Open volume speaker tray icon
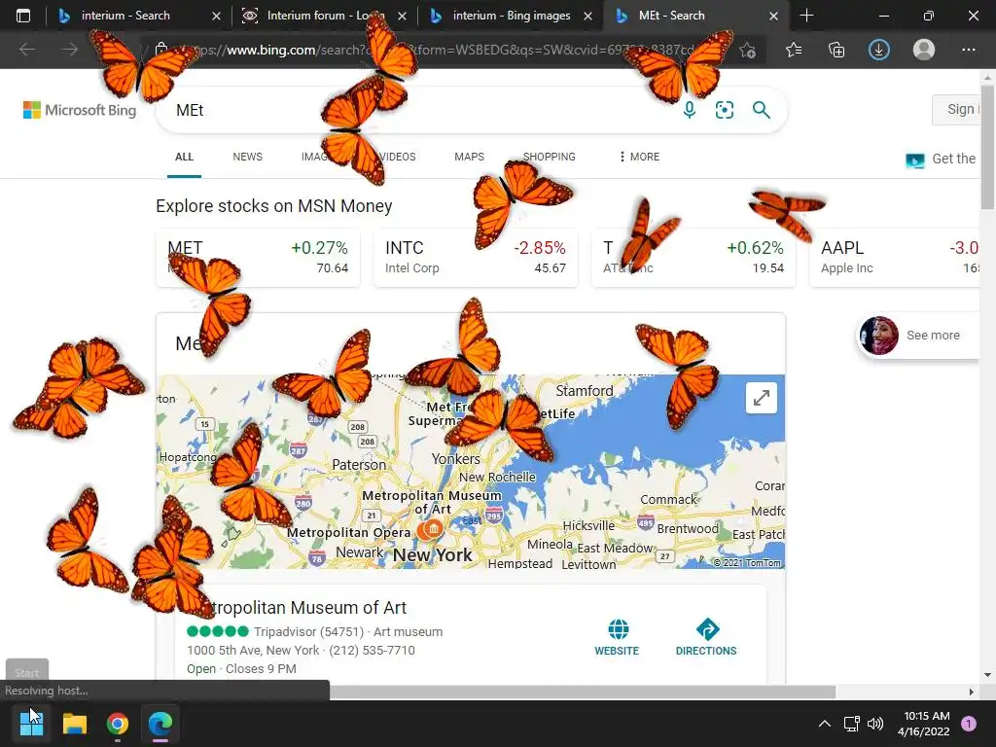996x747 pixels. (x=875, y=724)
